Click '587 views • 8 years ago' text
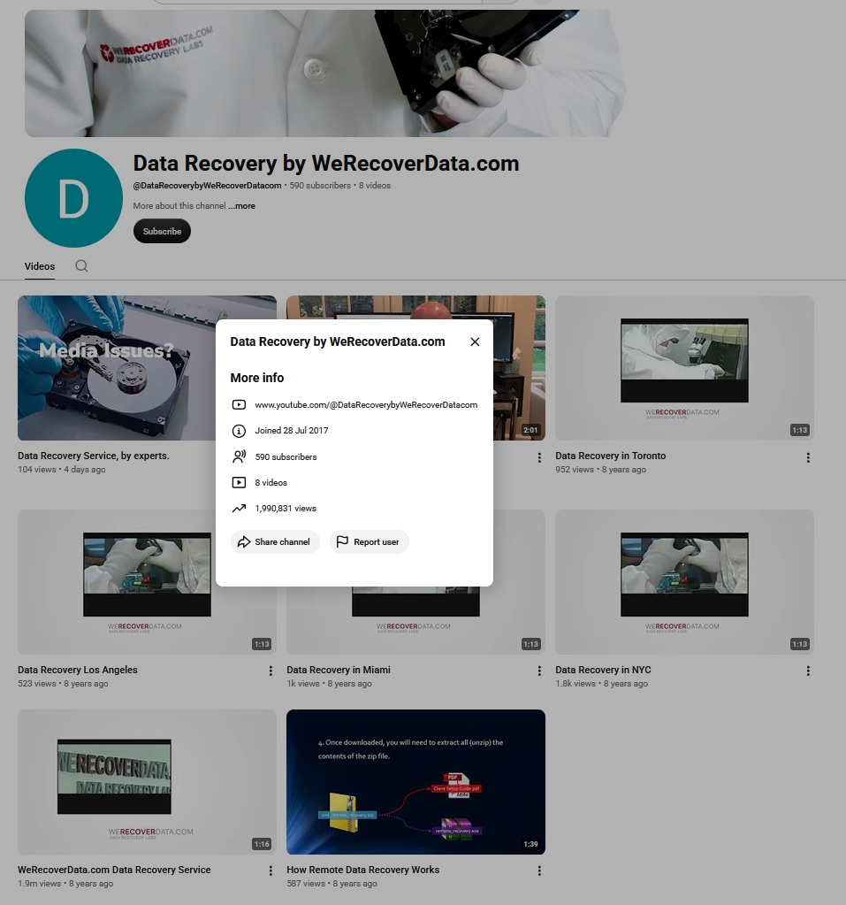 (x=332, y=884)
